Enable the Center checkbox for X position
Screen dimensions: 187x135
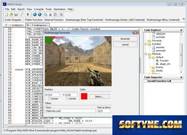tap(49, 99)
